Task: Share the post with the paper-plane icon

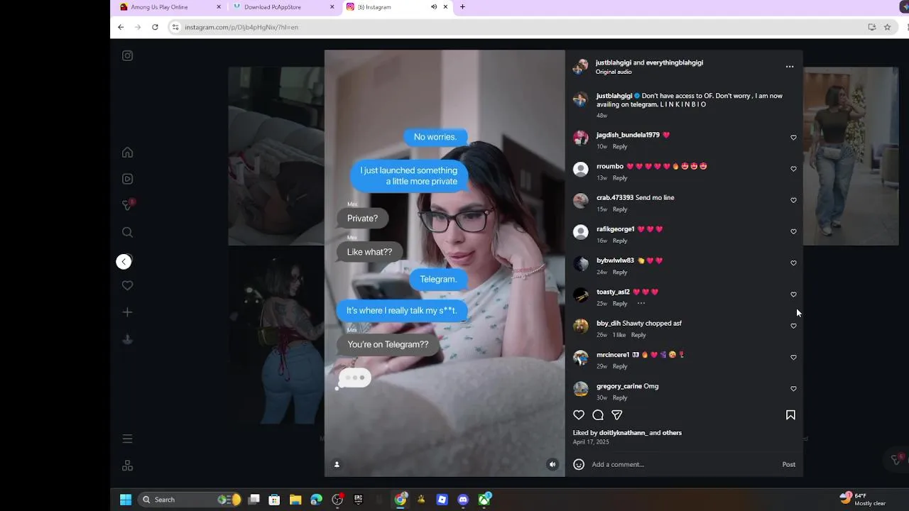Action: (x=616, y=415)
